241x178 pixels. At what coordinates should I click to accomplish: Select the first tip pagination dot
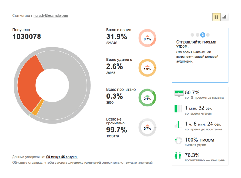pos(192,35)
